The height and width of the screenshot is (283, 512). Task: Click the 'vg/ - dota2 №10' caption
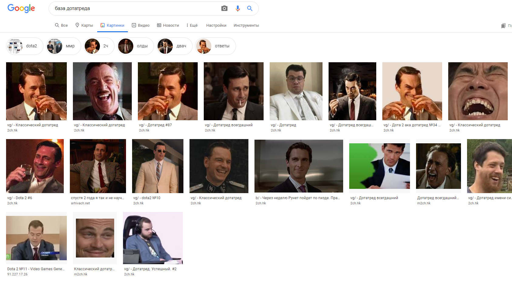coord(147,198)
